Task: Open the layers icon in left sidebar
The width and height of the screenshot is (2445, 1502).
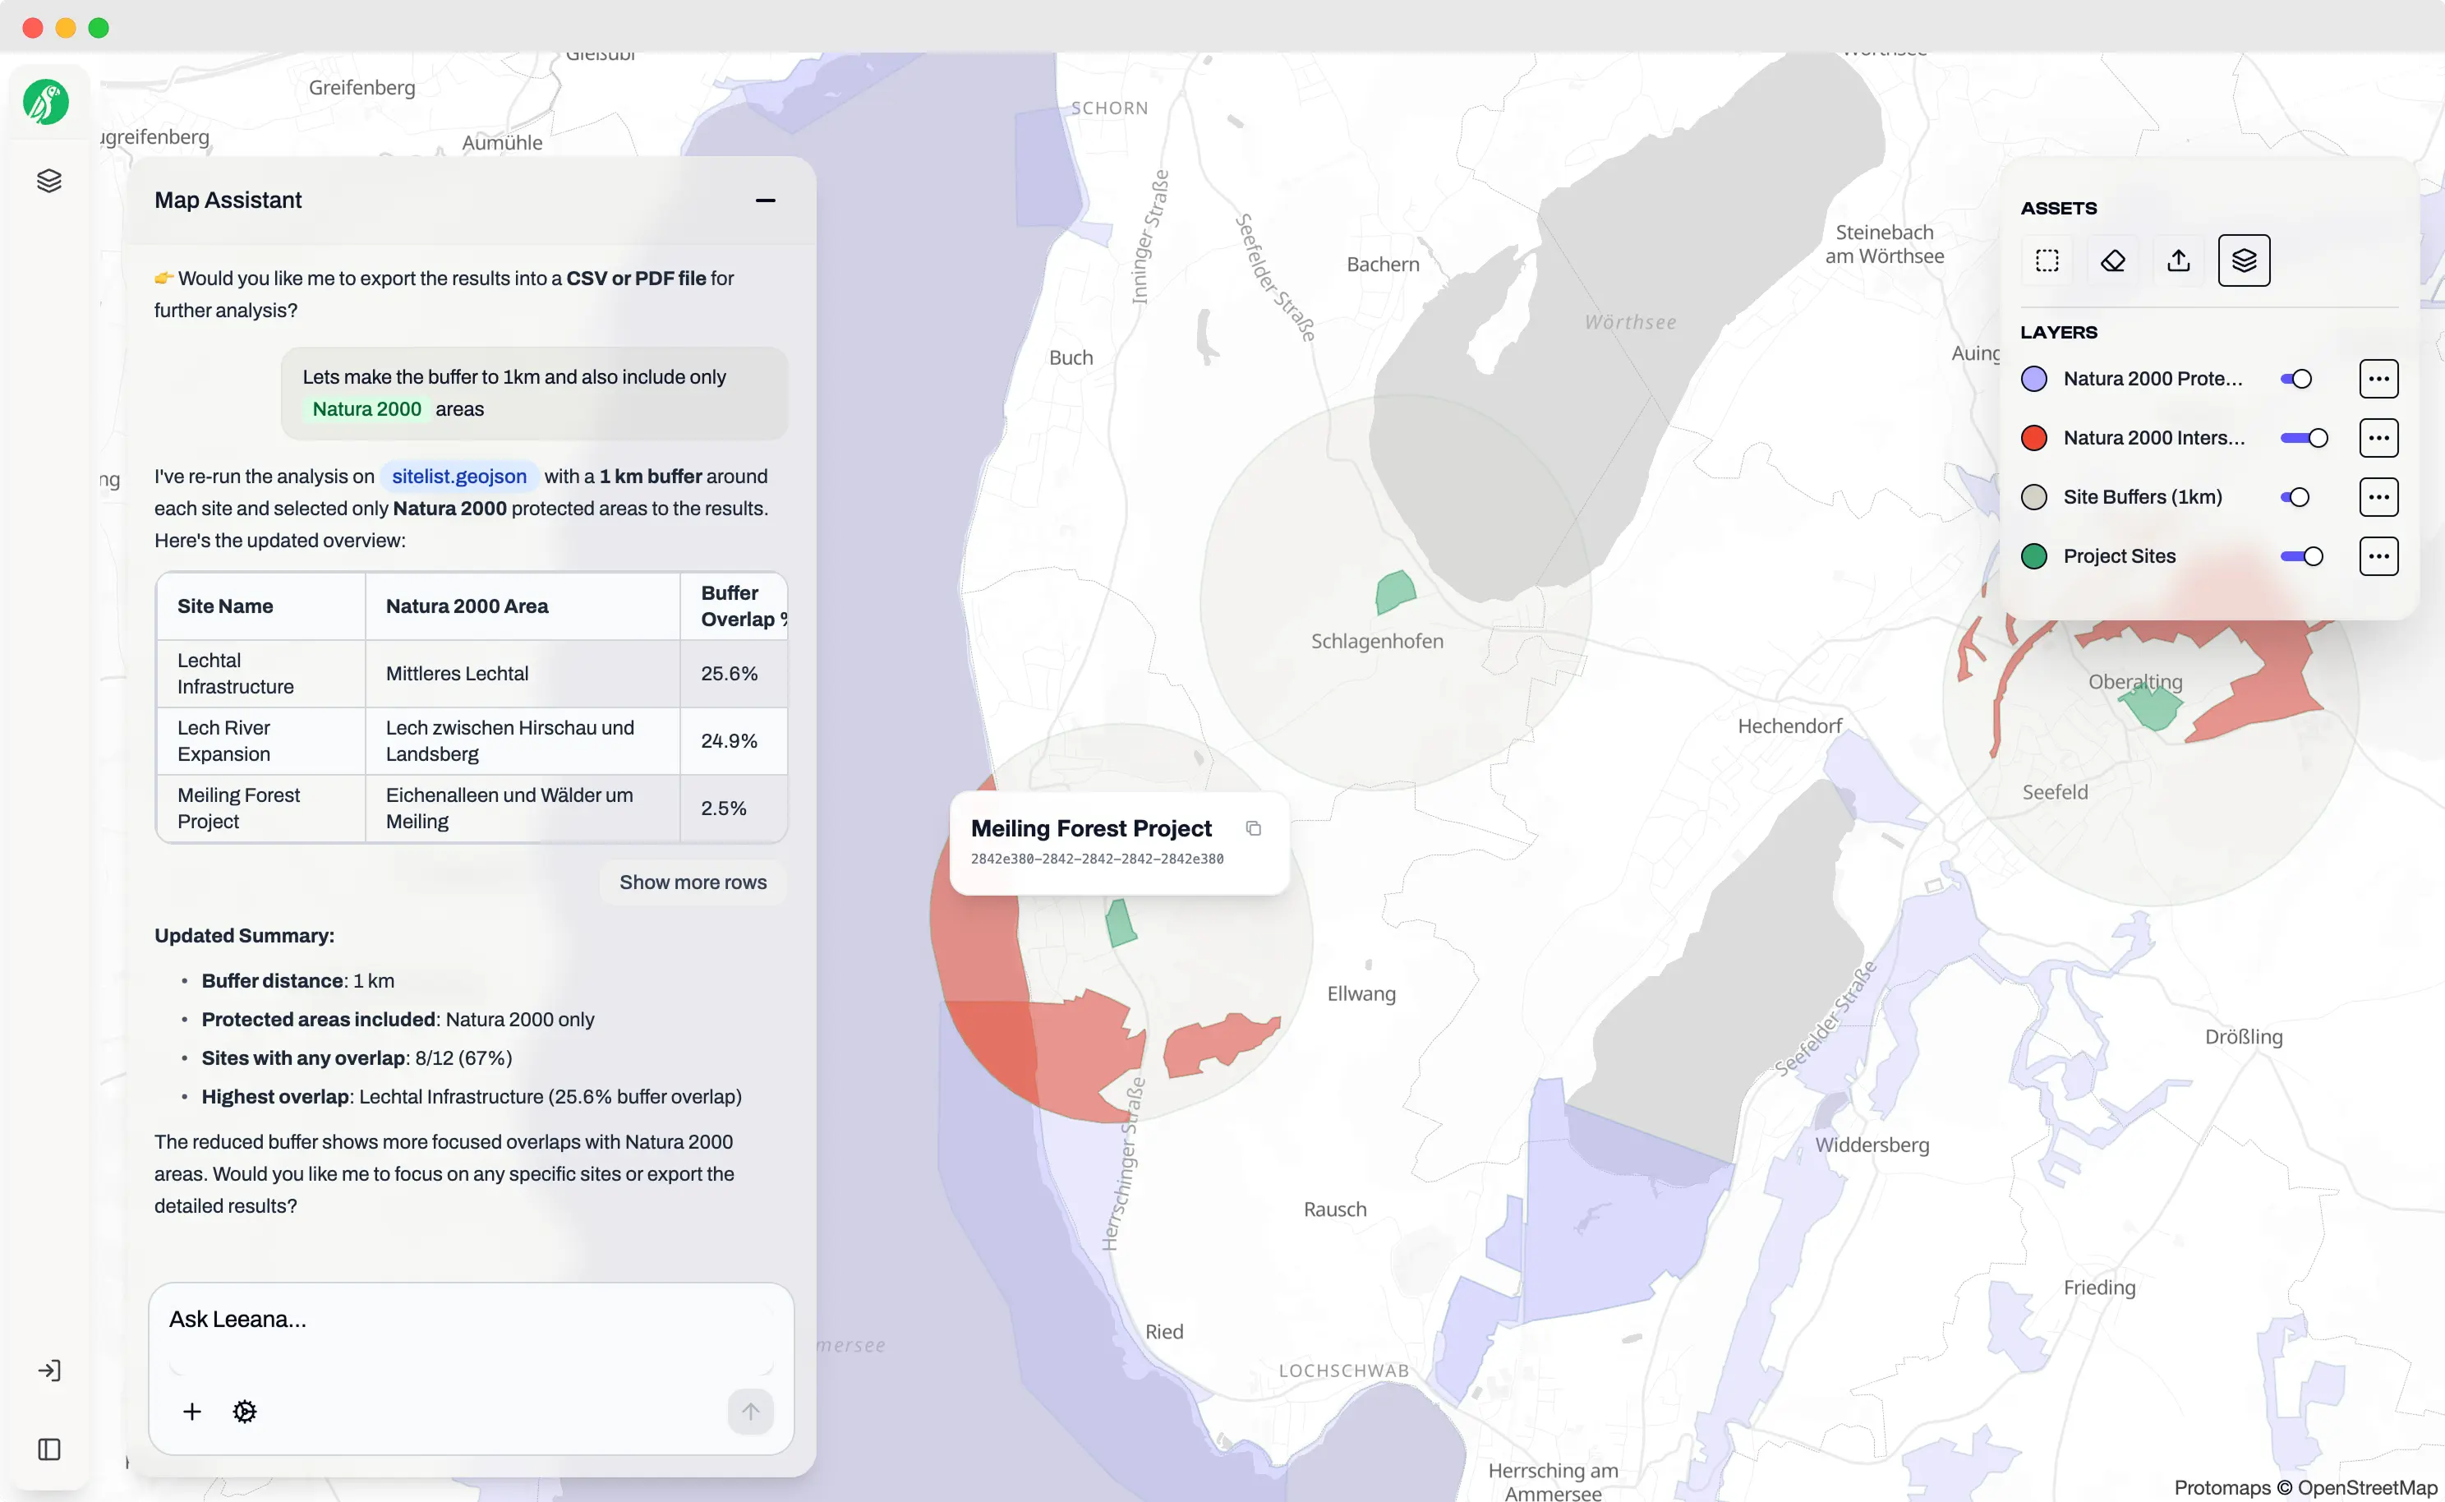Action: click(x=48, y=180)
